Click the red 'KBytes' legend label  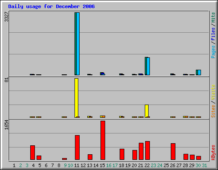(213, 153)
